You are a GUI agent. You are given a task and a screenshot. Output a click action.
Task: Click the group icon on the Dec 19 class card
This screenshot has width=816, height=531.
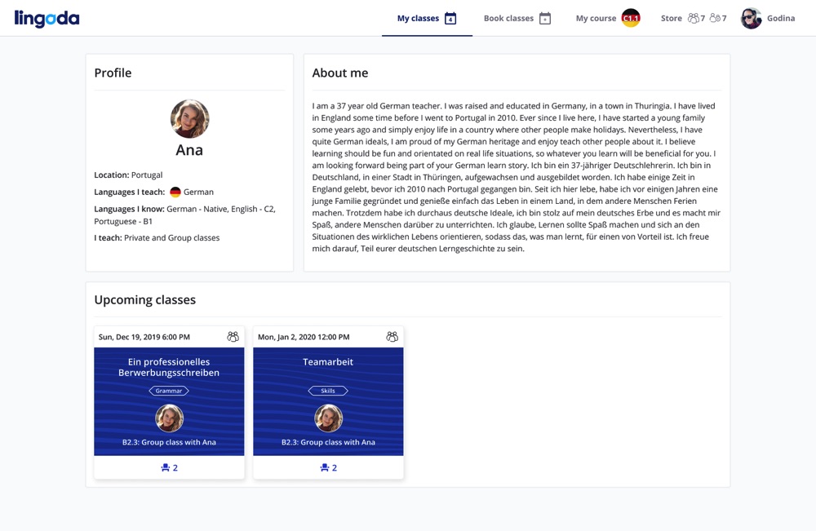tap(233, 337)
